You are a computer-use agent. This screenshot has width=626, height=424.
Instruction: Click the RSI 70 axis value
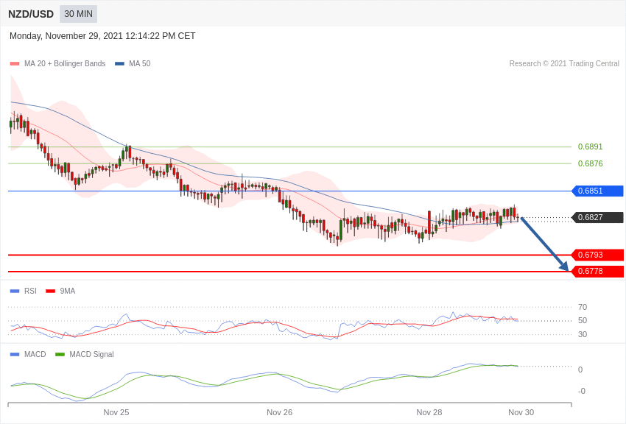pos(583,307)
